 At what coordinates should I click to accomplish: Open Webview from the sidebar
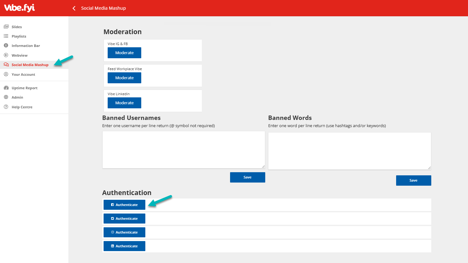coord(19,55)
